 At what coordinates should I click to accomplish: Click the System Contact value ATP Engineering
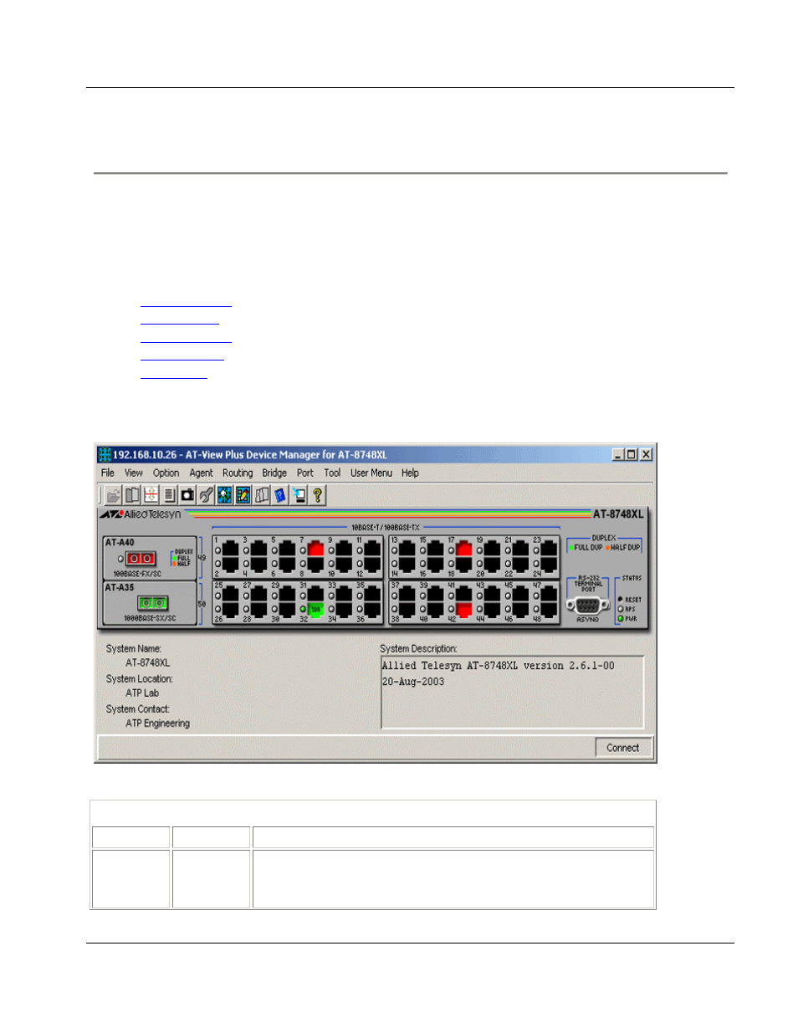coord(158,724)
